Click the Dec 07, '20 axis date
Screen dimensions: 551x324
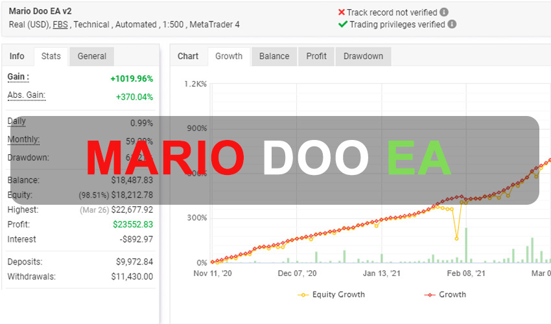297,273
